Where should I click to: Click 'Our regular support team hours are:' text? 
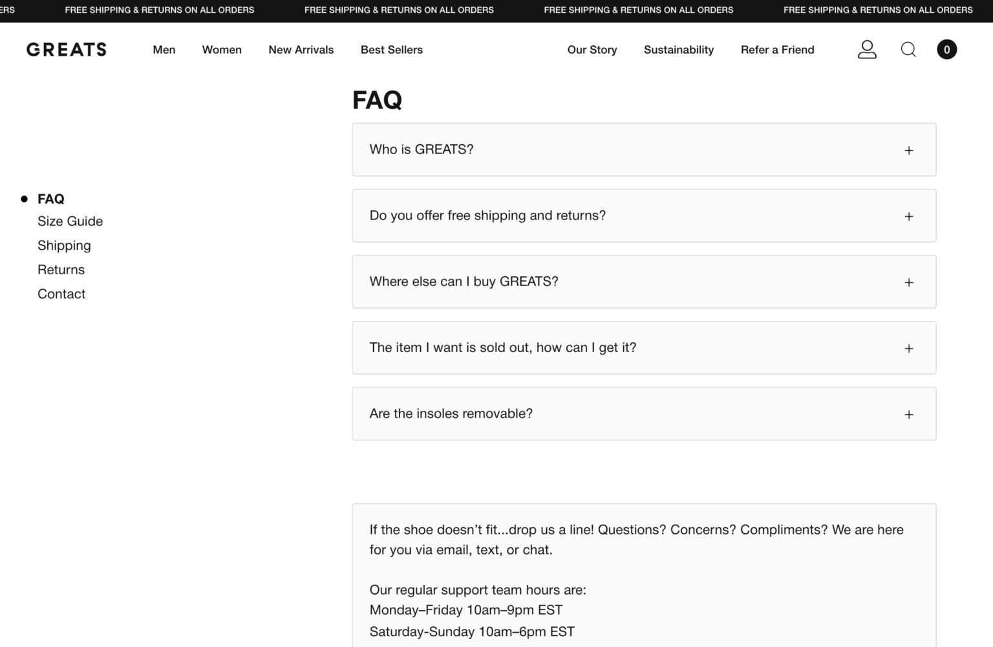(x=478, y=590)
